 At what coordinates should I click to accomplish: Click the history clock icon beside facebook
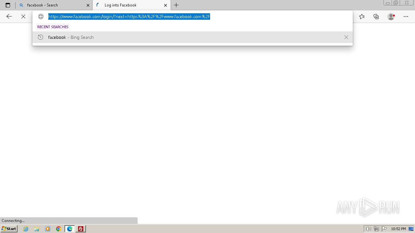click(x=41, y=37)
